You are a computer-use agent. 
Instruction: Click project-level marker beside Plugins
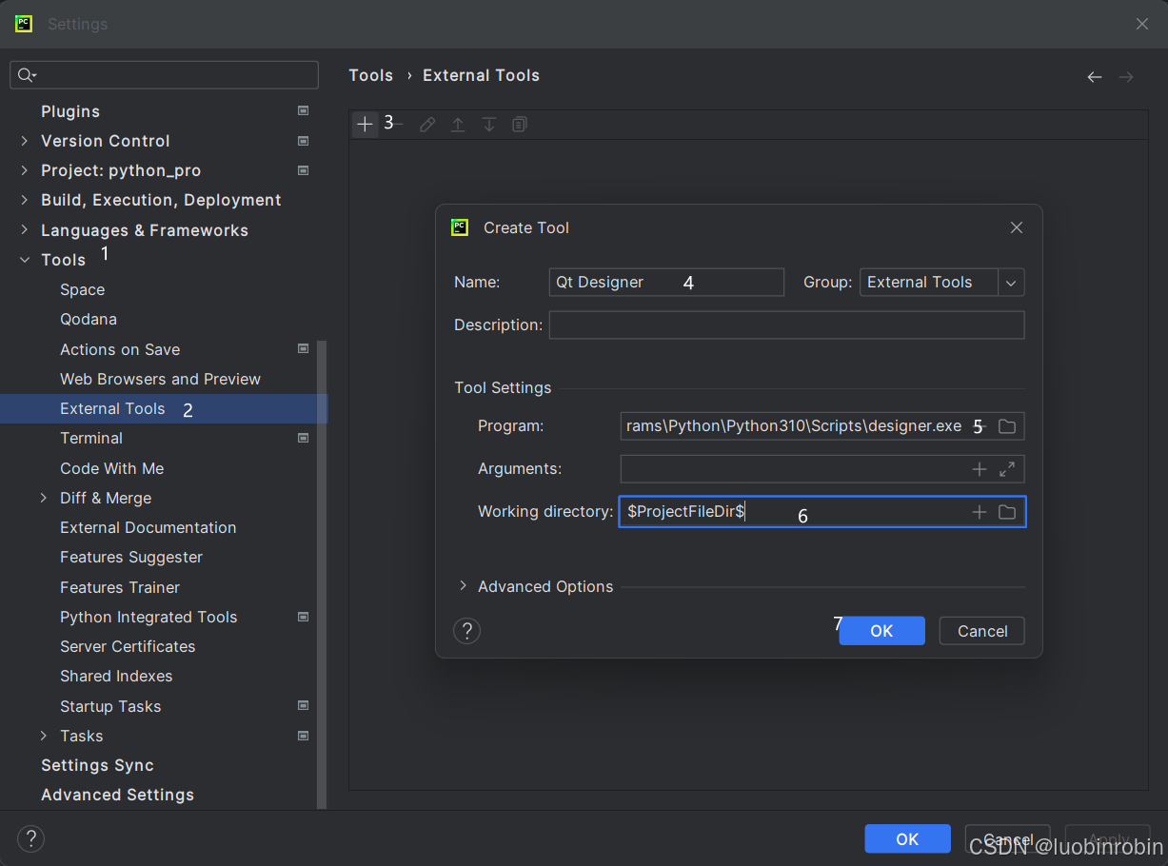pos(303,111)
